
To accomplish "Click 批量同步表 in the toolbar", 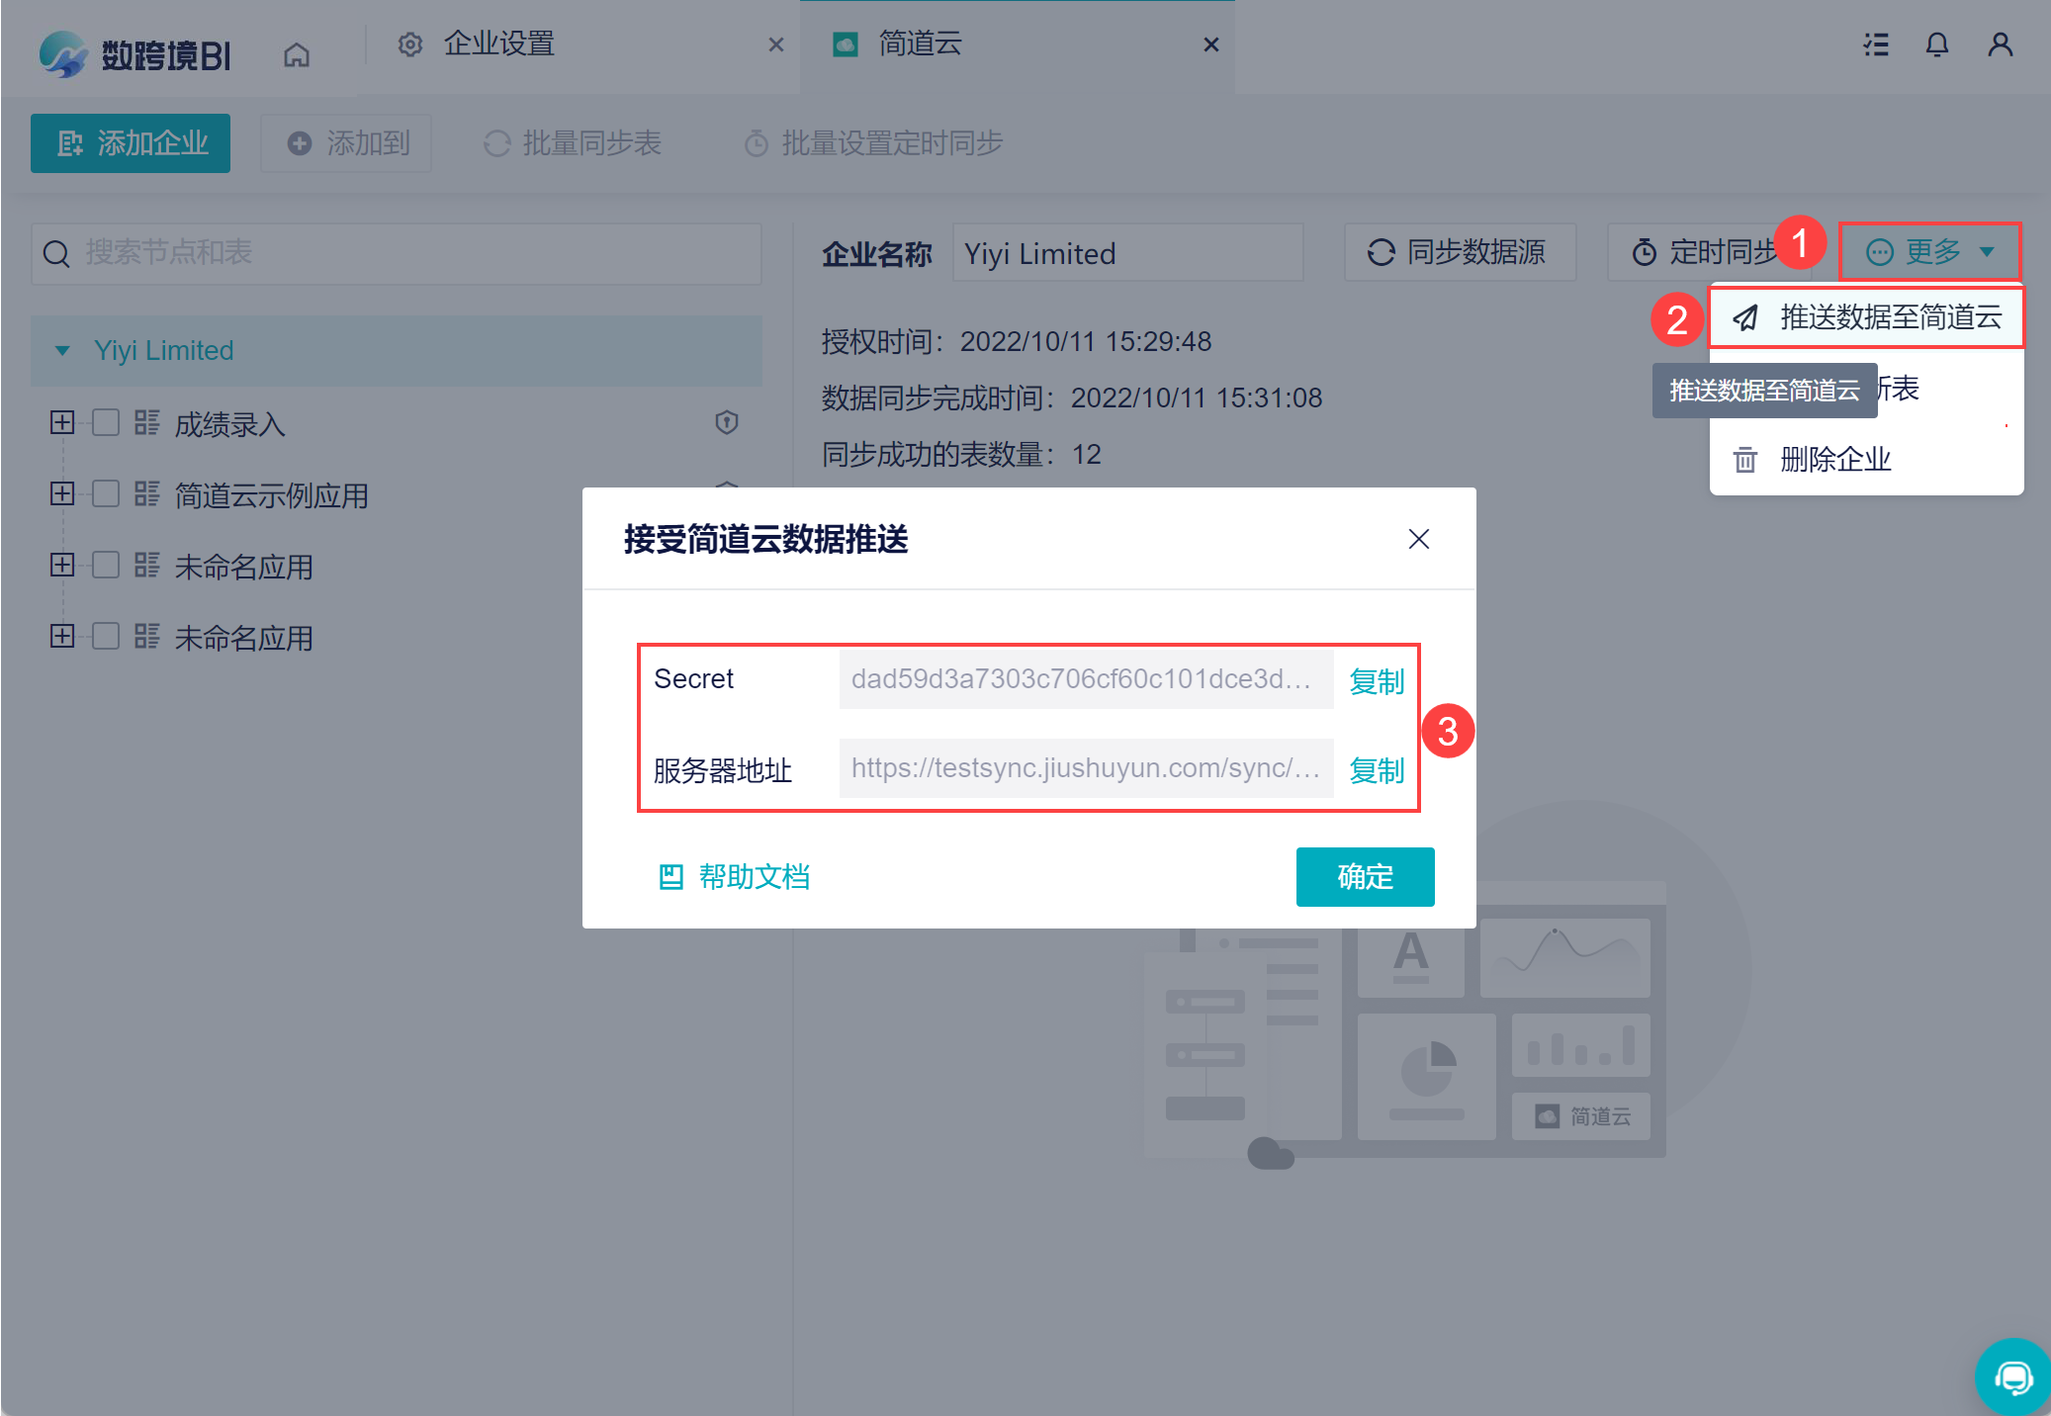I will click(x=572, y=143).
